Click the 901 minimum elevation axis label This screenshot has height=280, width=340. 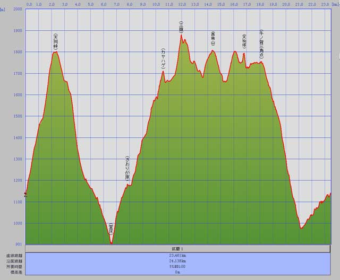(x=19, y=244)
